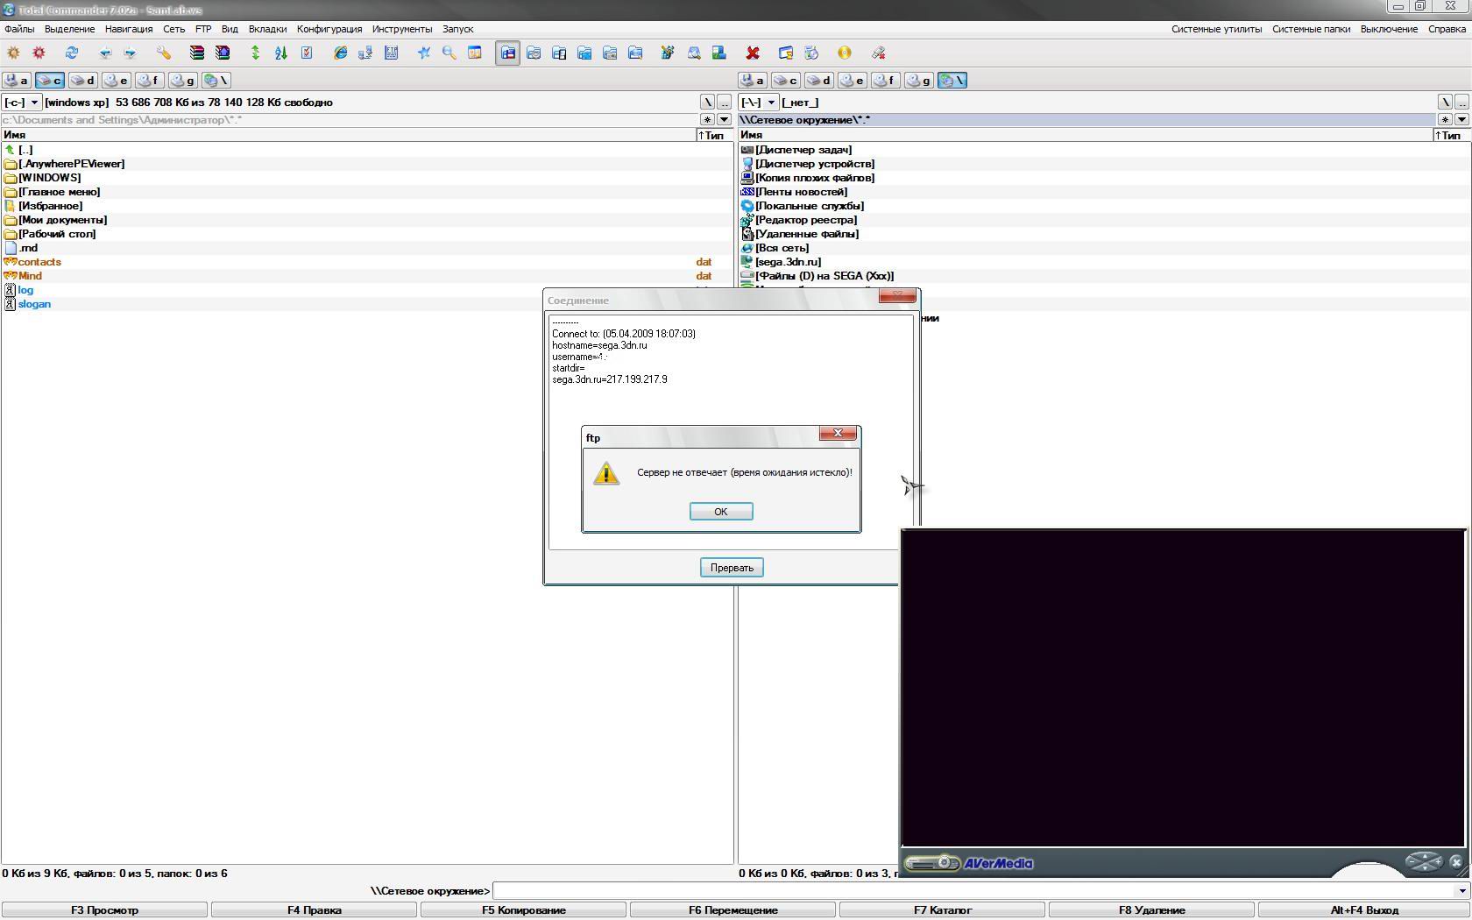Open the Файлы menu

coord(20,29)
